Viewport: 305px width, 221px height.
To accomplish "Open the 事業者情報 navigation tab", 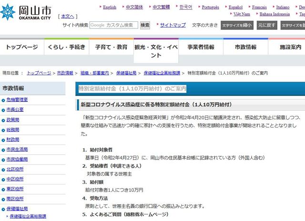I will [201, 47].
